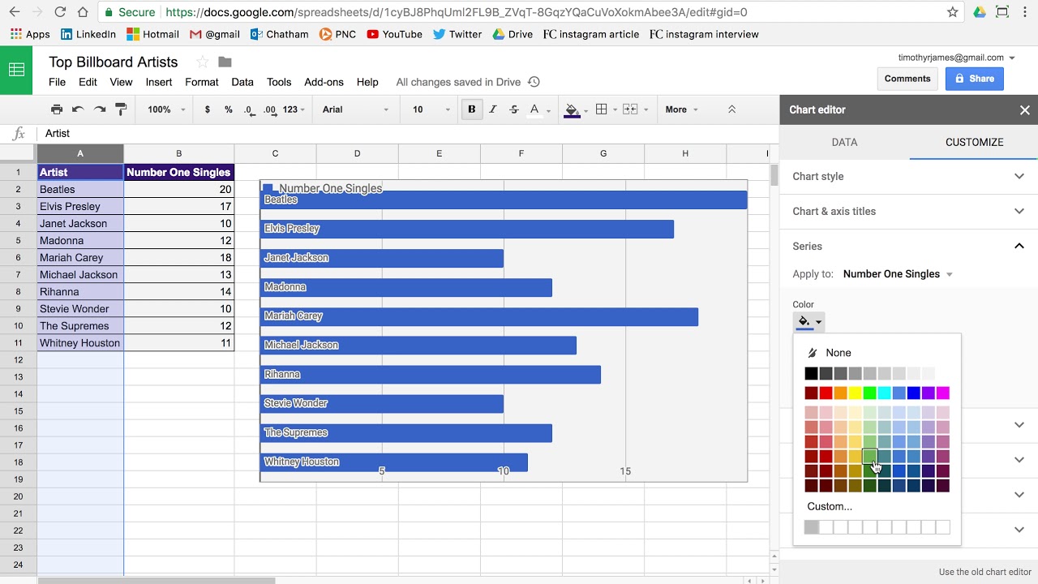Select the Paint format tool
Viewport: 1038px width, 584px height.
[121, 109]
